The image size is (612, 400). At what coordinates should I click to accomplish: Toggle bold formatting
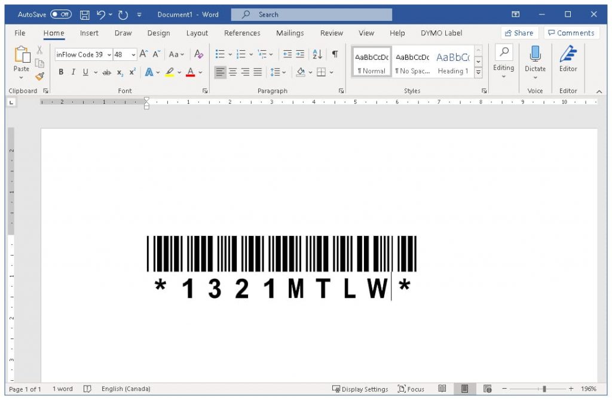pyautogui.click(x=61, y=72)
